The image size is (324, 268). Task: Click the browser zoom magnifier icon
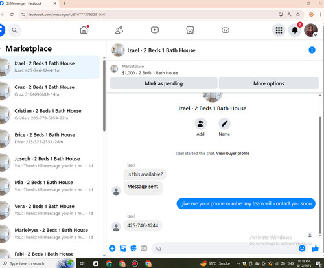pos(289,14)
